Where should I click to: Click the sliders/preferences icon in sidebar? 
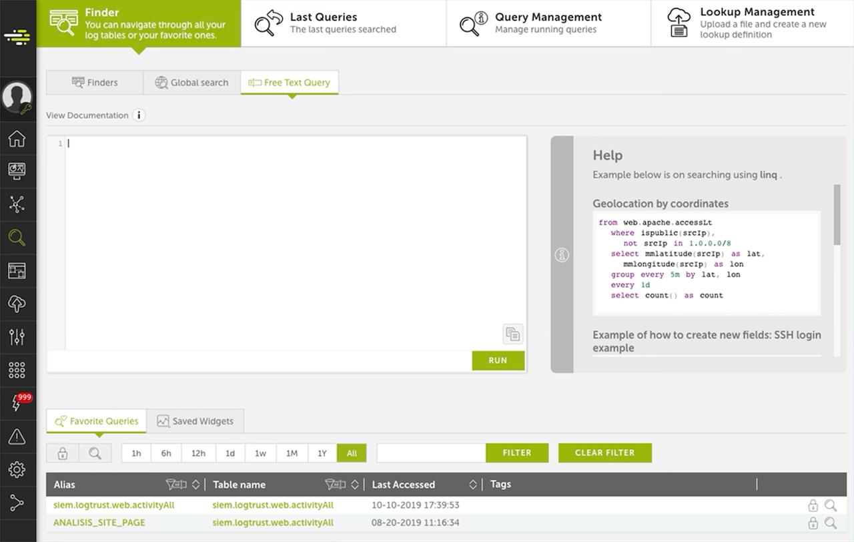click(x=18, y=336)
